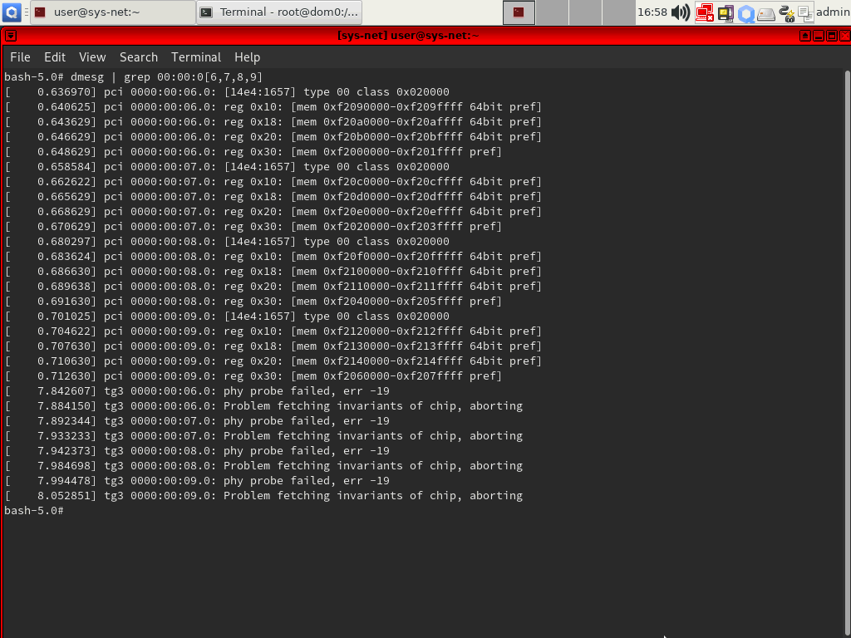Select the first workspace in pager

(519, 12)
